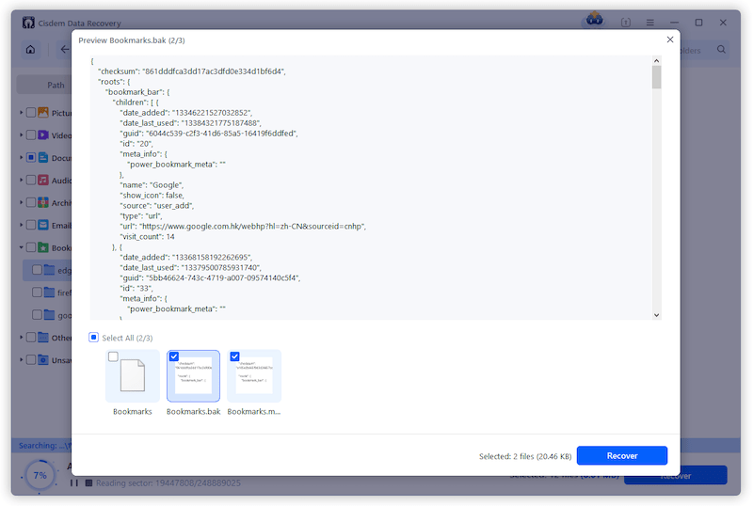Toggle the Select All checkbox
The image size is (753, 506).
click(93, 338)
